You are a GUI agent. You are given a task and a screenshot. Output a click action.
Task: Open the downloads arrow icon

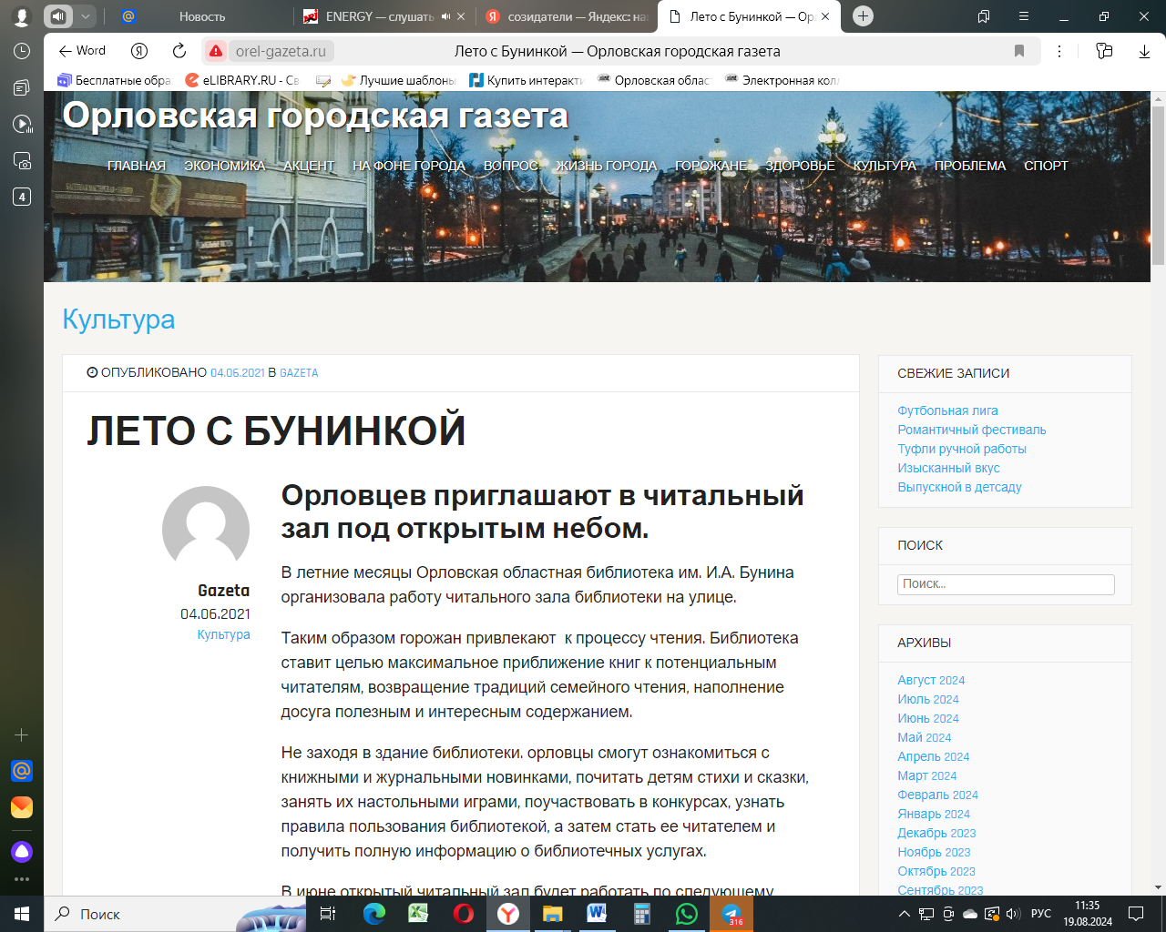1144,51
